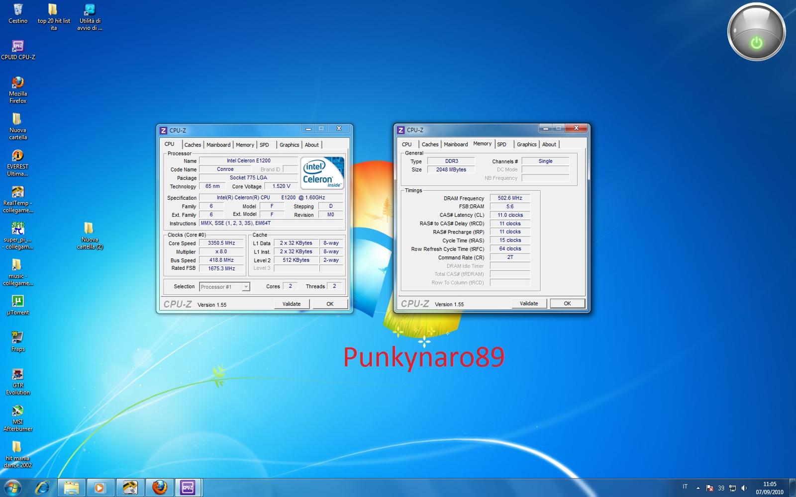This screenshot has height=497, width=796.
Task: Click the Action Center flag tray icon
Action: pyautogui.click(x=710, y=488)
